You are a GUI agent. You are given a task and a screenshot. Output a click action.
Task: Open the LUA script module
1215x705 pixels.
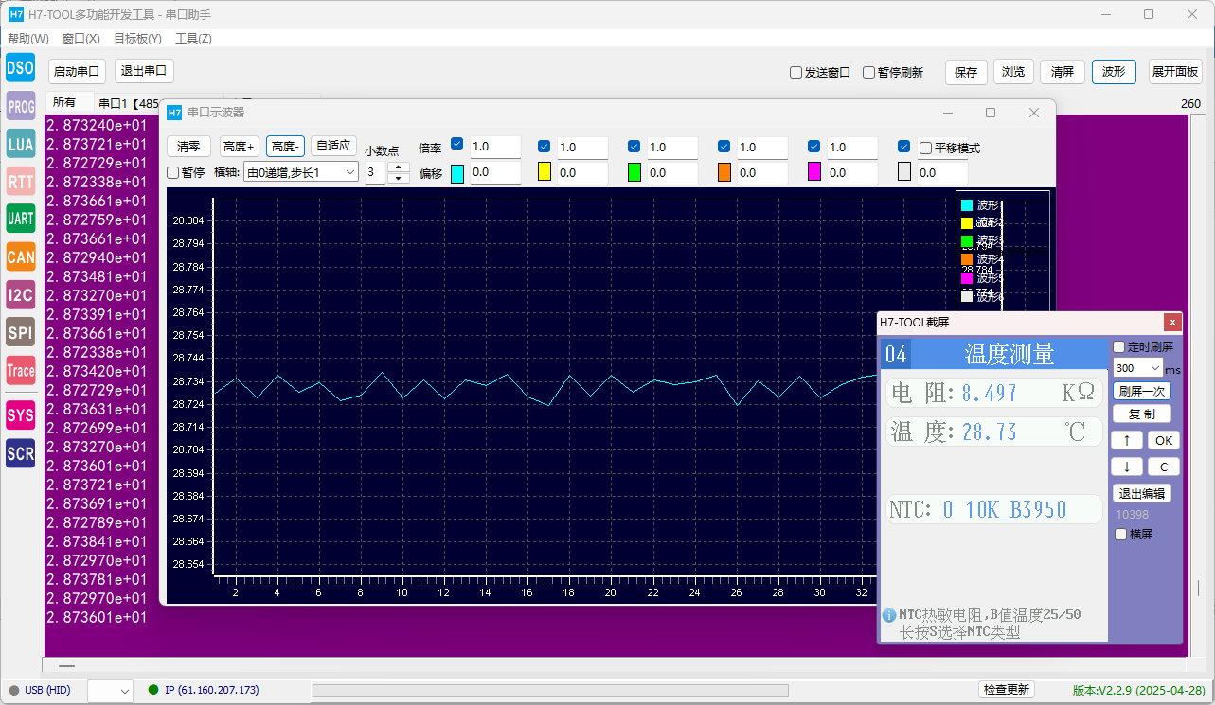tap(20, 144)
